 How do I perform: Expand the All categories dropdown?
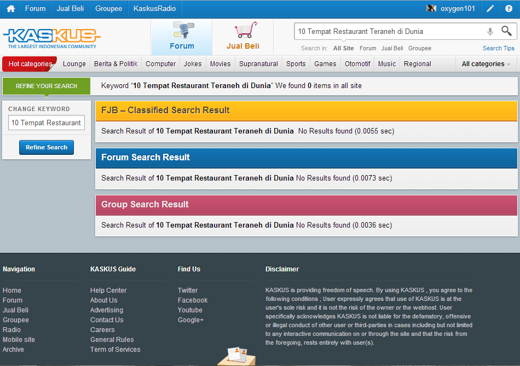(486, 64)
